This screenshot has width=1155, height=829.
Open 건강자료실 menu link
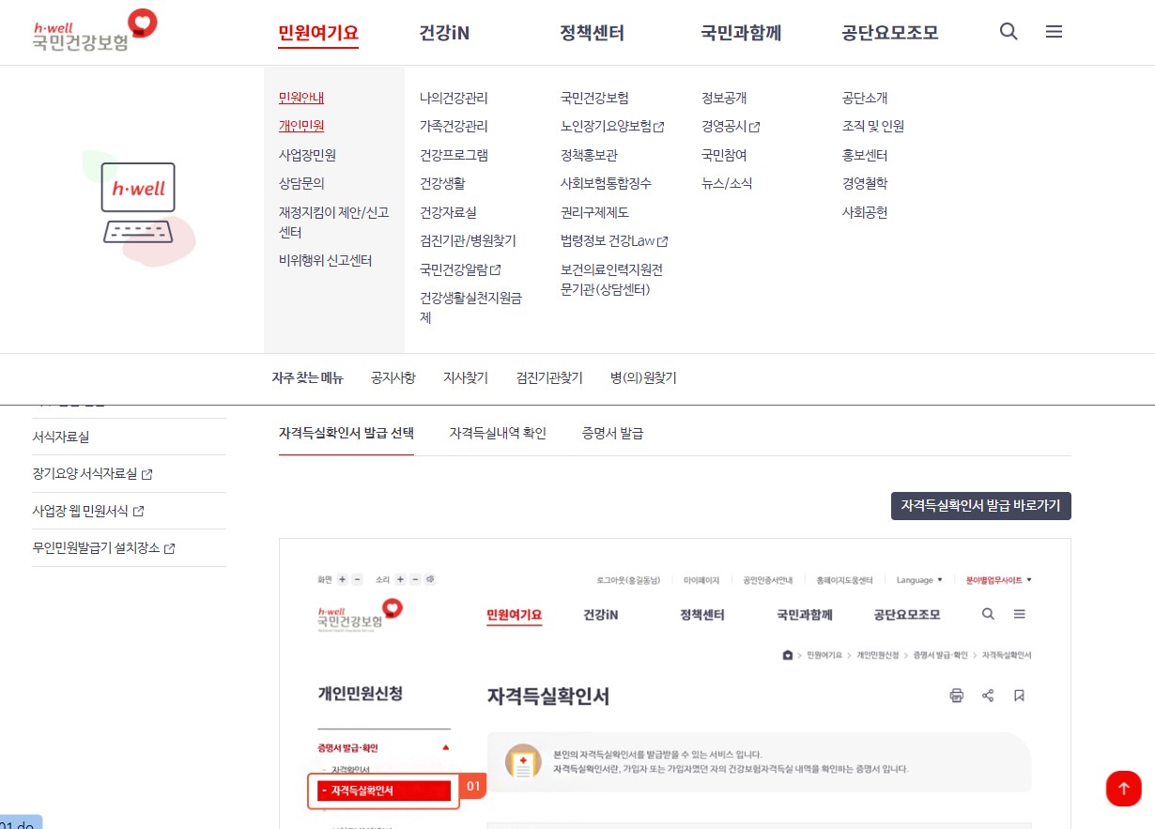[x=448, y=212]
